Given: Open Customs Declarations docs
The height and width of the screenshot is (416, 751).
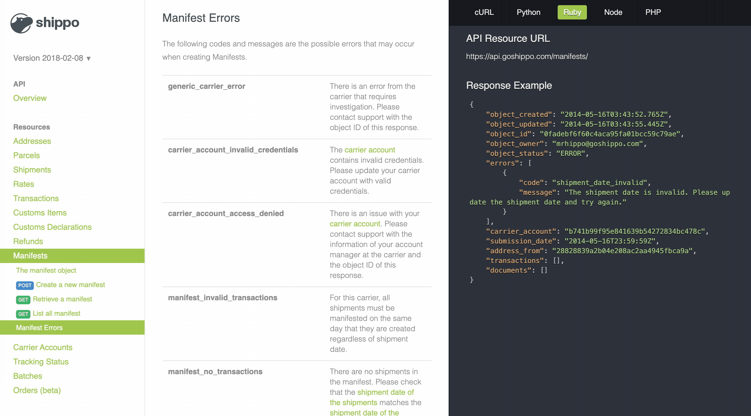Looking at the screenshot, I should tap(52, 227).
